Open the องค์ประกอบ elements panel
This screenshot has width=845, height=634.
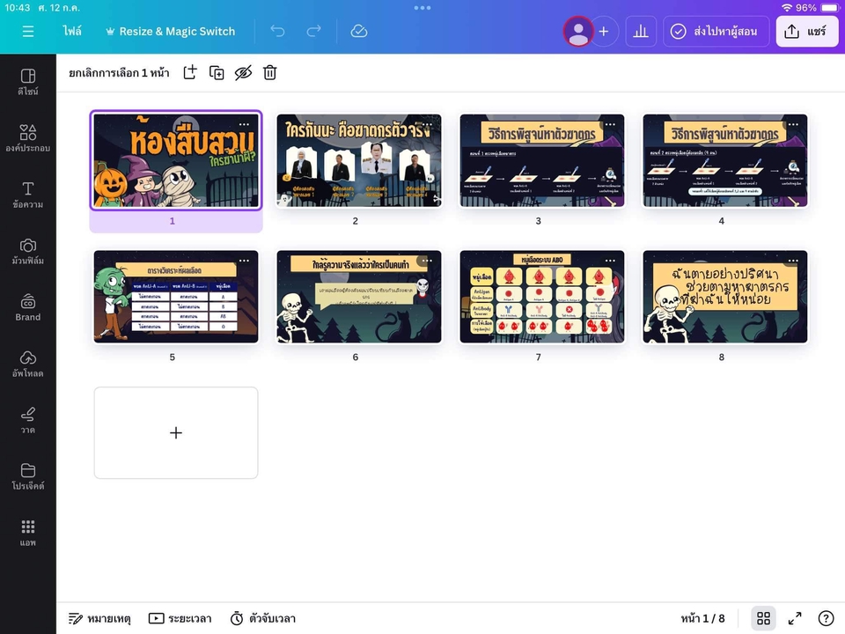pyautogui.click(x=28, y=138)
